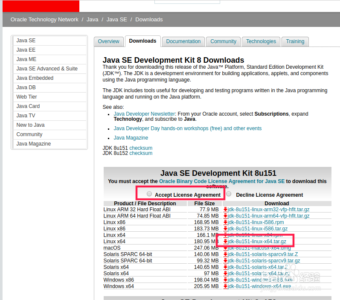The height and width of the screenshot is (300, 340).
Task: Click the red Oracle logo banner
Action: [41, 6]
